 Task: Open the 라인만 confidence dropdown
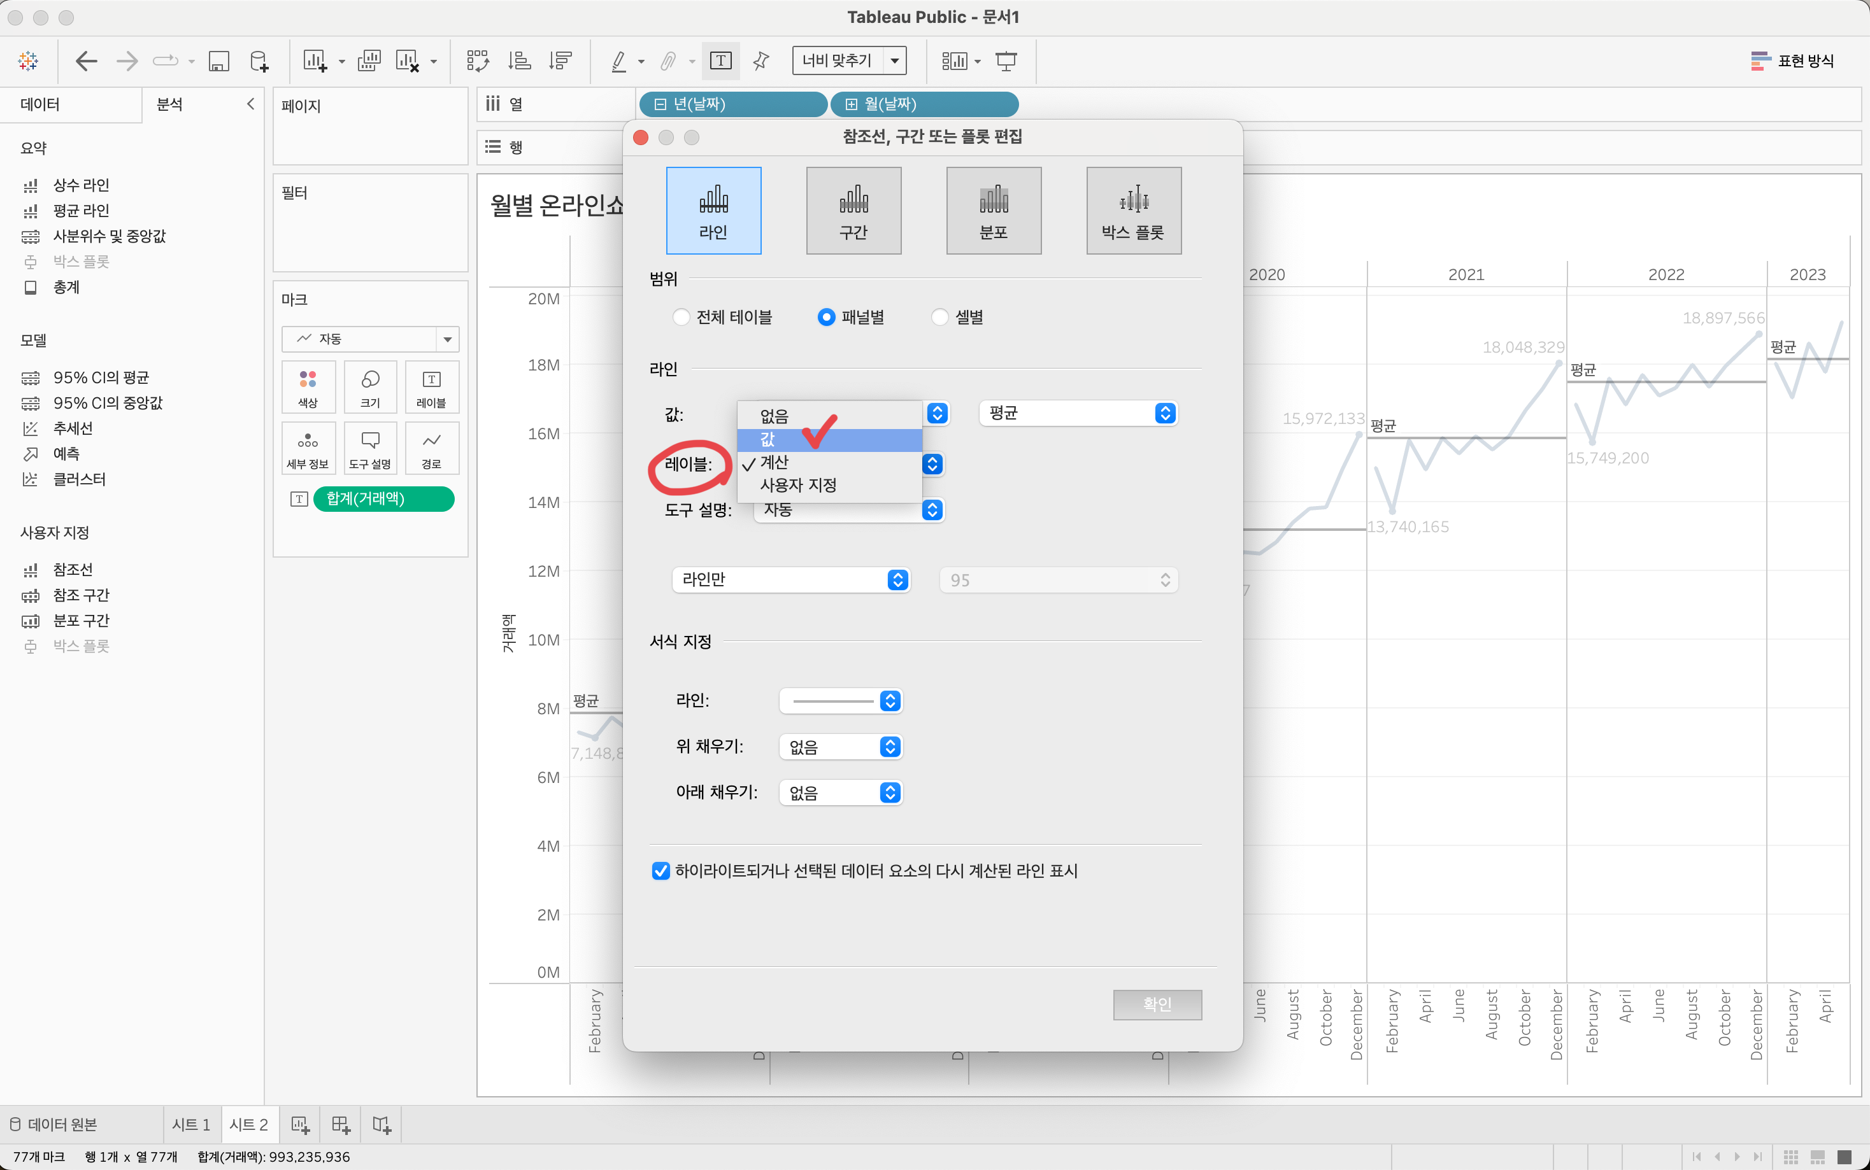coord(790,579)
